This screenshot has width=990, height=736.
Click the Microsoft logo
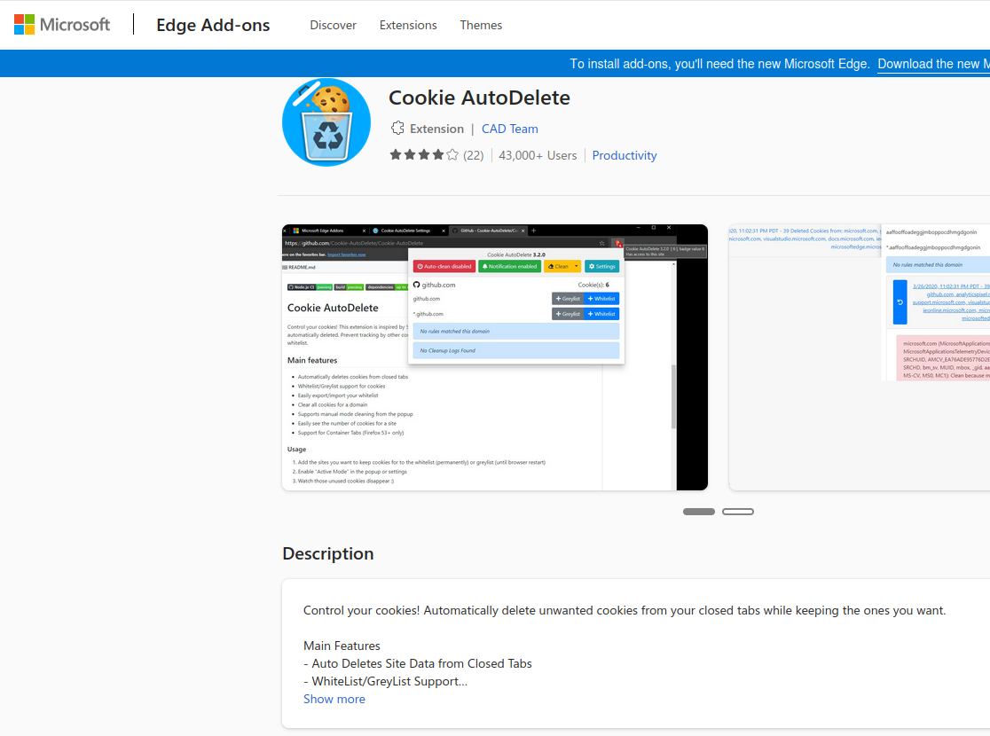(62, 25)
